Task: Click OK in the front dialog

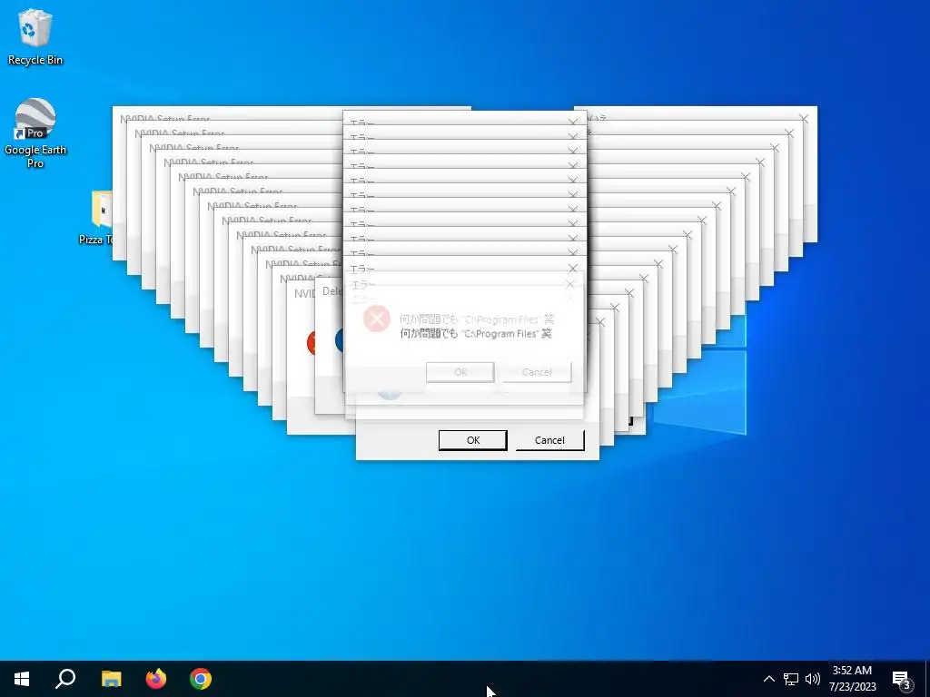Action: pos(472,440)
